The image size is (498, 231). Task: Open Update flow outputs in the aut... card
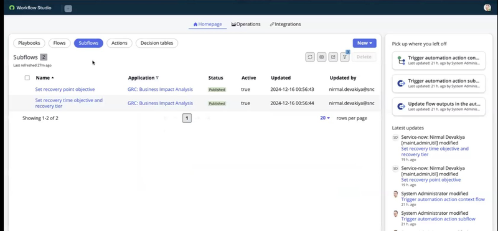[439, 106]
